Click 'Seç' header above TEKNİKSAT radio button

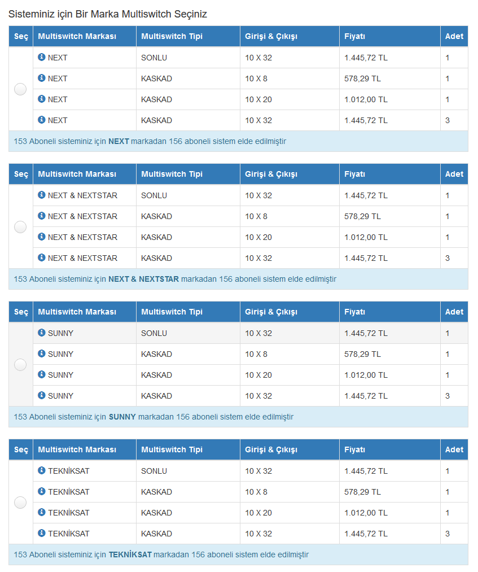point(21,449)
